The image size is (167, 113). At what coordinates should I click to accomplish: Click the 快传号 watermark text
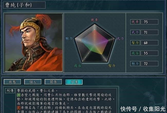tap(129, 109)
